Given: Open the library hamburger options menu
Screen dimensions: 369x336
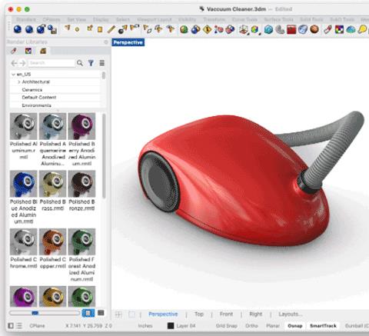Looking at the screenshot, I should click(102, 63).
